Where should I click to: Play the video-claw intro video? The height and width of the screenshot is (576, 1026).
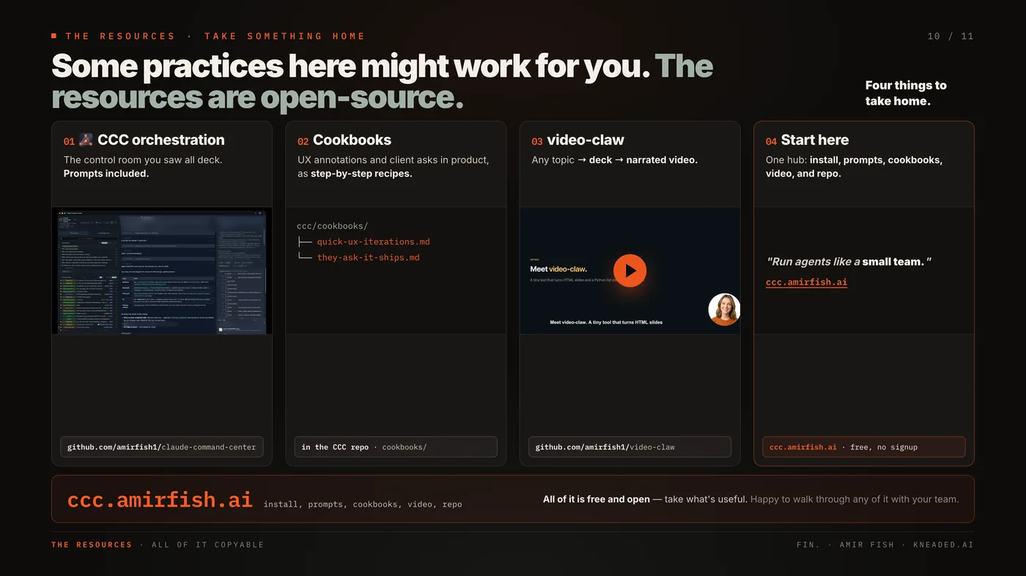tap(630, 271)
